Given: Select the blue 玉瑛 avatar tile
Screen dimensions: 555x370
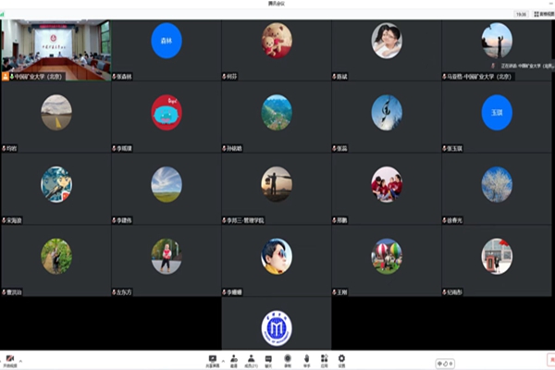Looking at the screenshot, I should [x=497, y=113].
